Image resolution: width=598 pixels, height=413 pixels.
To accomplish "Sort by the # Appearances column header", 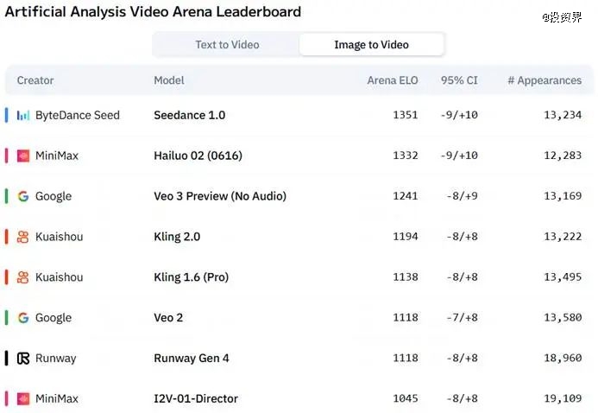I will click(544, 80).
